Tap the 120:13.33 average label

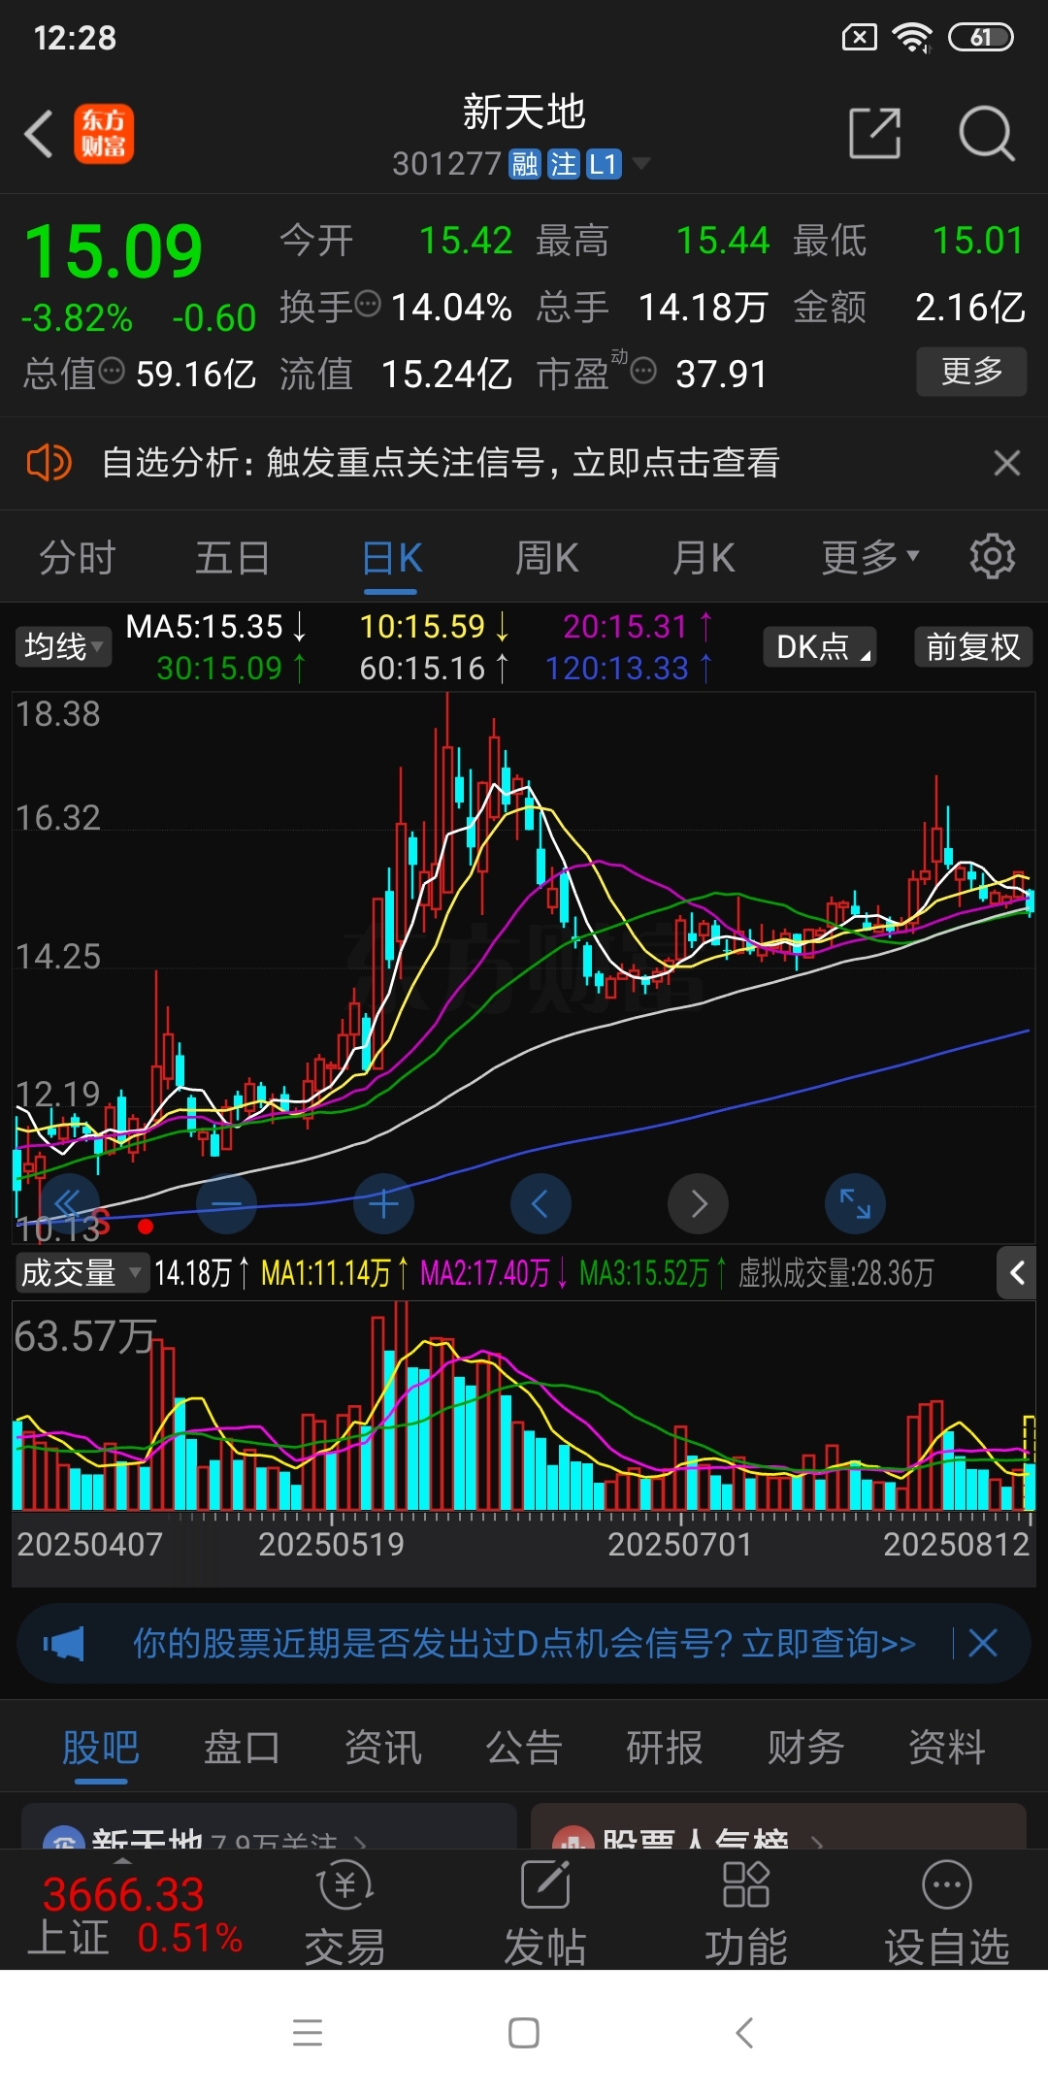point(629,669)
